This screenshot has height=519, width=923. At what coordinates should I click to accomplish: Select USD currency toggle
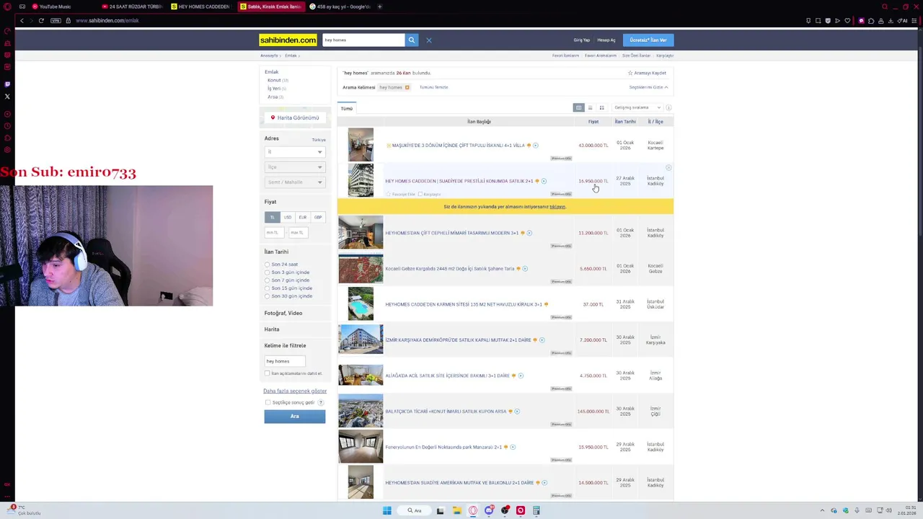287,217
